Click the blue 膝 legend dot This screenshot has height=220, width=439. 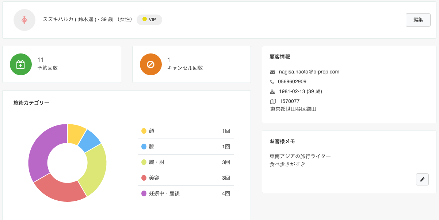tap(144, 146)
